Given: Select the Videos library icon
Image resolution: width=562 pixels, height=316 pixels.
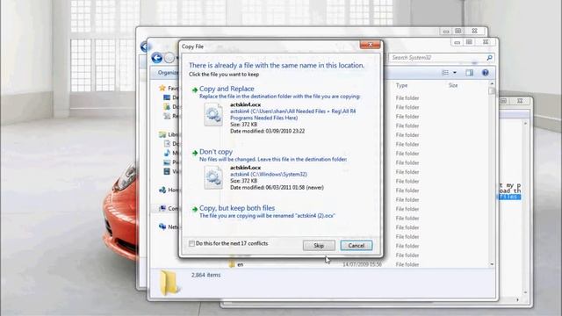Looking at the screenshot, I should point(167,172).
